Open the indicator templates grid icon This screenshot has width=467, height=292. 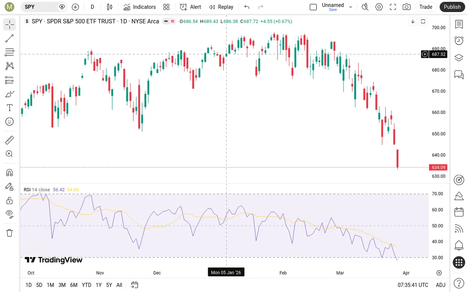point(167,7)
